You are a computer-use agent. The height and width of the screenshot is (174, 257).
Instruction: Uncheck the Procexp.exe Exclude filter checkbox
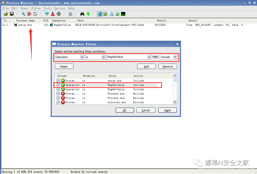click(58, 98)
